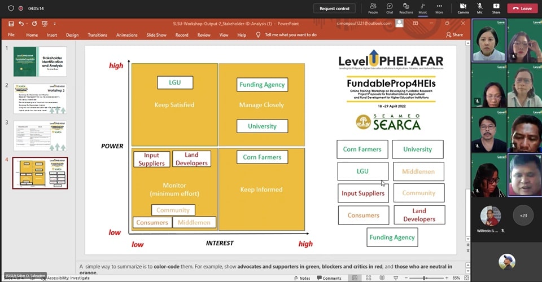This screenshot has height=282, width=542.
Task: Click the Request control button
Action: tap(334, 8)
